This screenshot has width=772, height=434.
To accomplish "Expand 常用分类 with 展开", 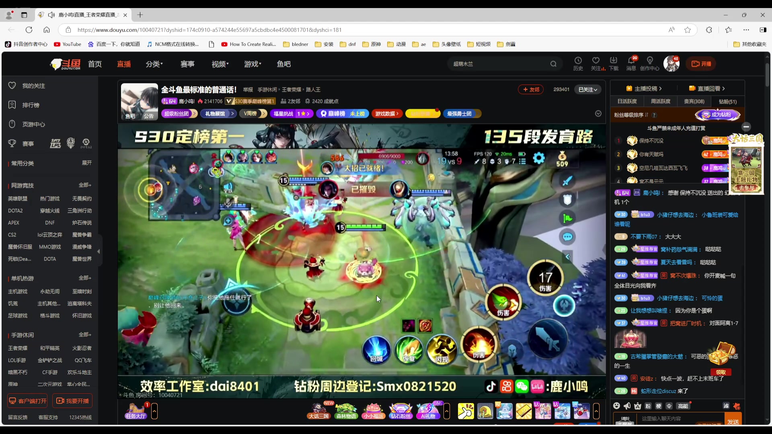I will (87, 163).
